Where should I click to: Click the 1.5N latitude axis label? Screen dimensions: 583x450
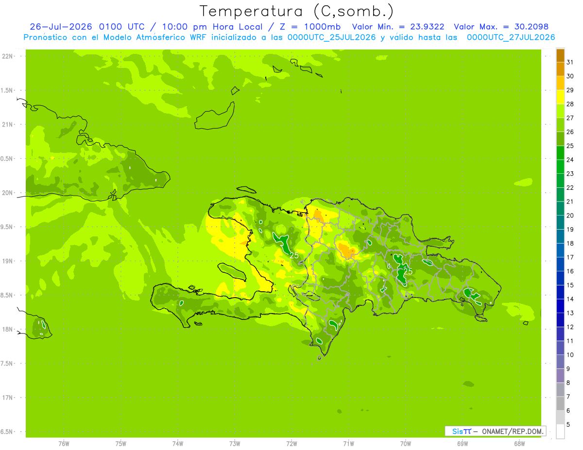click(7, 90)
